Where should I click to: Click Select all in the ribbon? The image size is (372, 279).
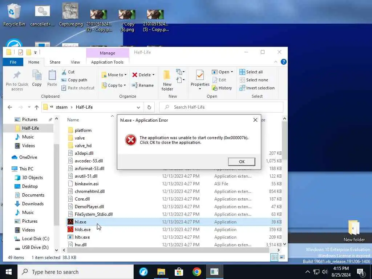click(251, 72)
